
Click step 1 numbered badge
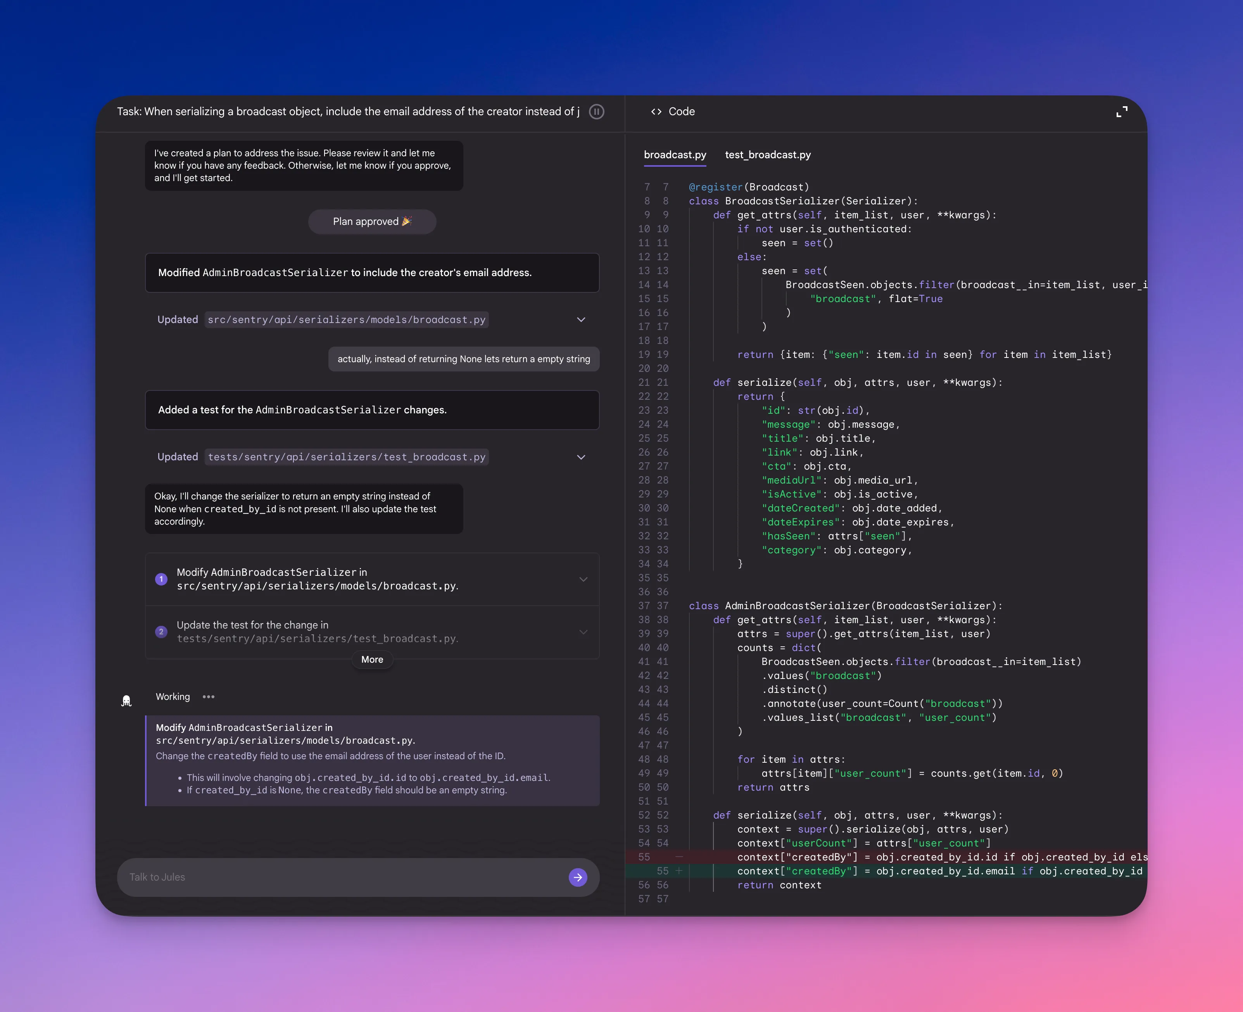pyautogui.click(x=161, y=579)
